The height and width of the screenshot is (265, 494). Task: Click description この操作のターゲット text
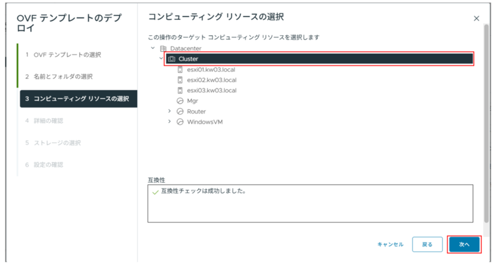[x=233, y=37]
